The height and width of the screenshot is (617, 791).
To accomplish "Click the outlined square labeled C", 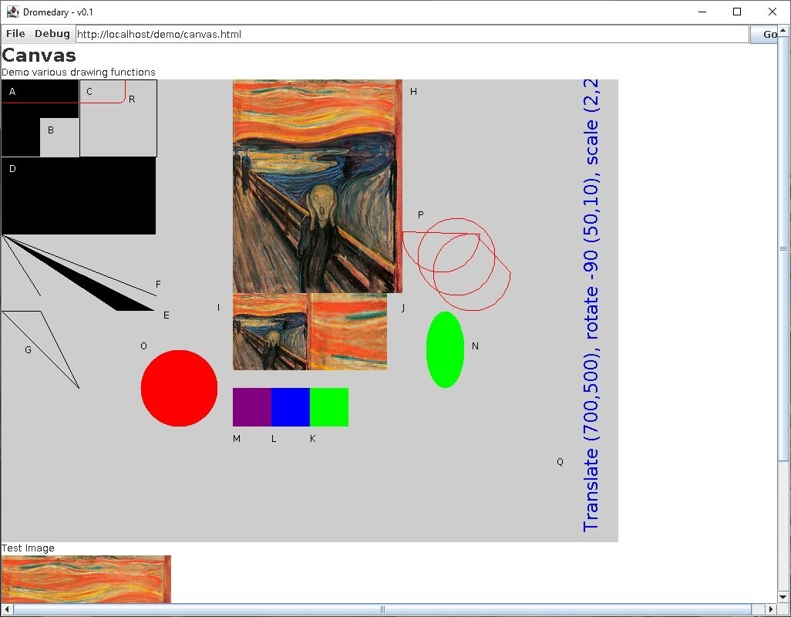I will [118, 118].
